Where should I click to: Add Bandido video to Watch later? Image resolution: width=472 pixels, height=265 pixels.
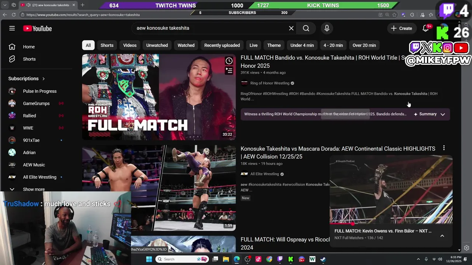pos(229,61)
